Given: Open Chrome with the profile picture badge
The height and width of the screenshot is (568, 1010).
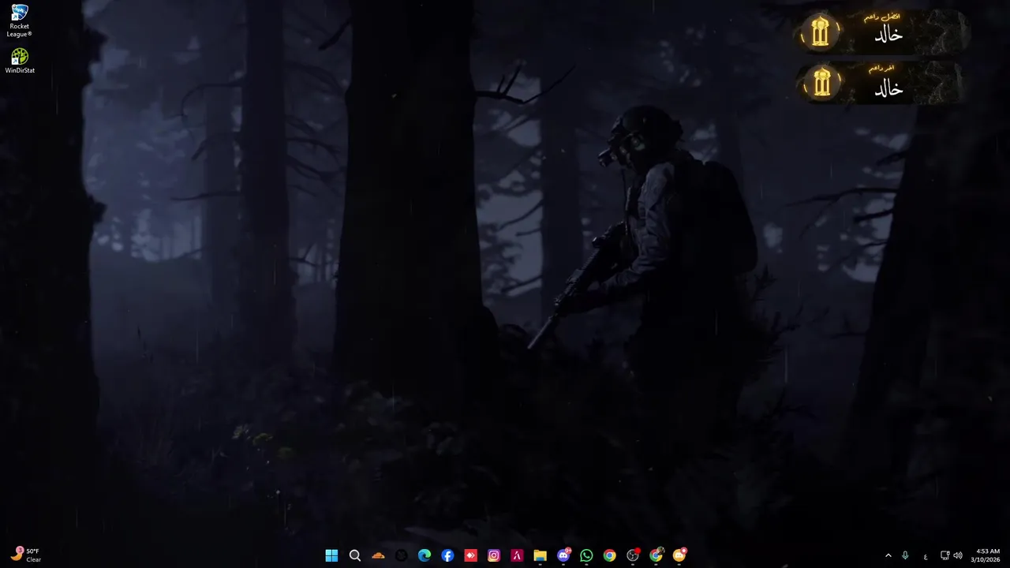Looking at the screenshot, I should click(x=656, y=555).
